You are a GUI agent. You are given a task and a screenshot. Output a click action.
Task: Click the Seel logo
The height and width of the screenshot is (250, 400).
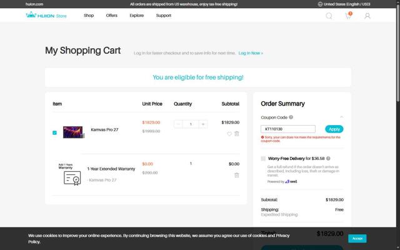pos(291,182)
